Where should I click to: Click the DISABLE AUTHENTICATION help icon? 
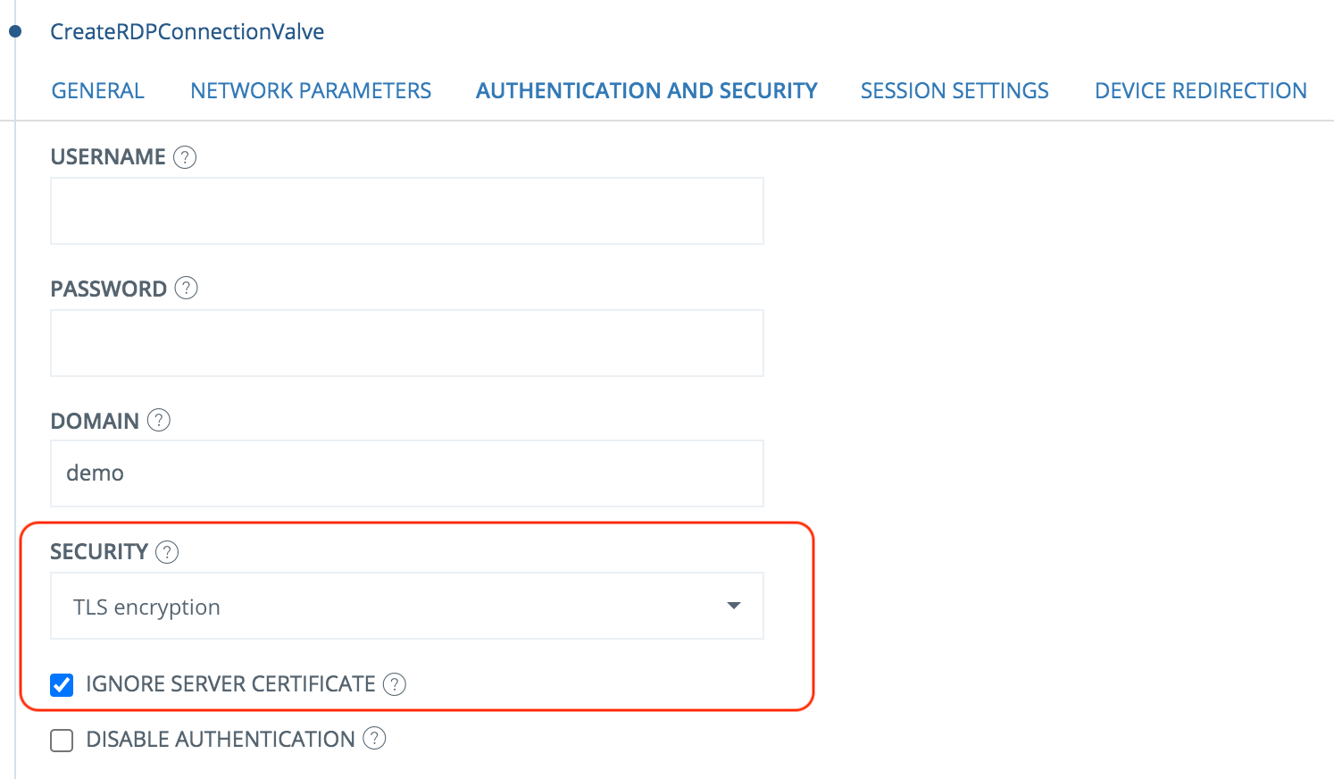376,739
